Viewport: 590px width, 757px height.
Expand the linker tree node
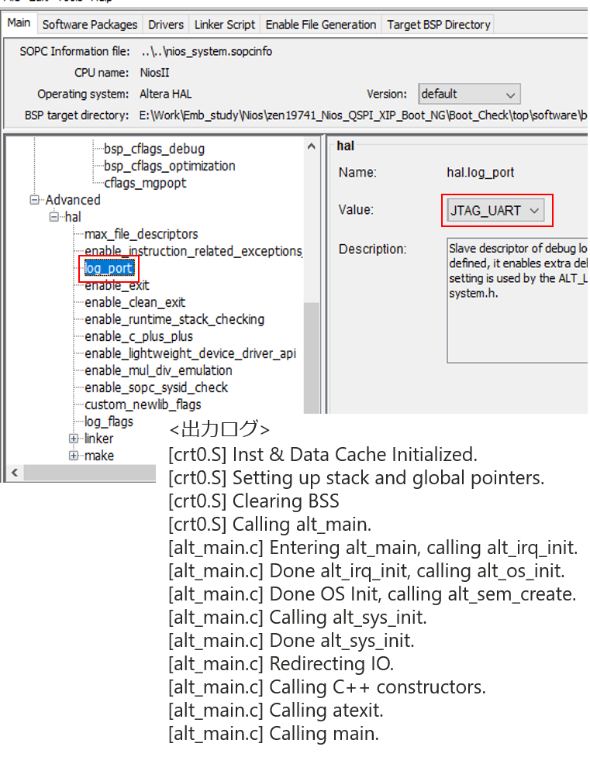[74, 439]
